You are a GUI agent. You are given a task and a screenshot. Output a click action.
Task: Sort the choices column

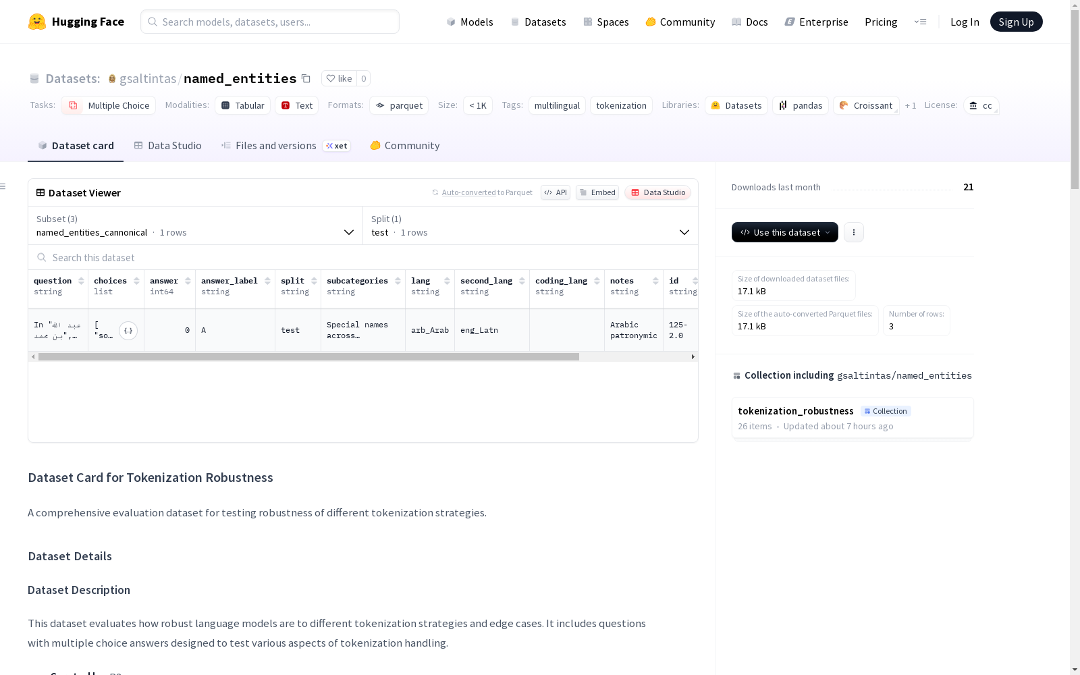(136, 281)
